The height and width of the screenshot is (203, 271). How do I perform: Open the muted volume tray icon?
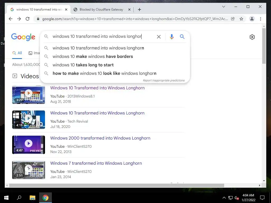(x=237, y=198)
